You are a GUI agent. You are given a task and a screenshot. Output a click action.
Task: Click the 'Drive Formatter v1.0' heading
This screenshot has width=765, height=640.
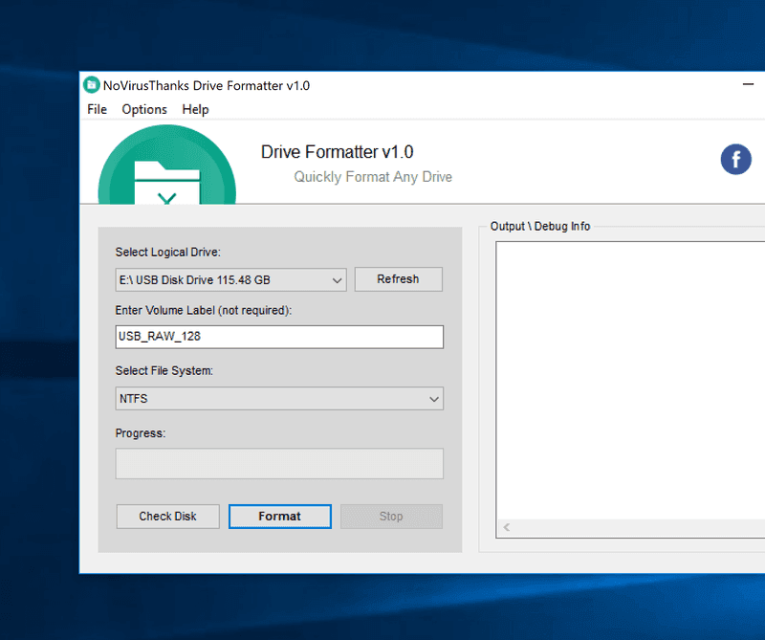[338, 152]
